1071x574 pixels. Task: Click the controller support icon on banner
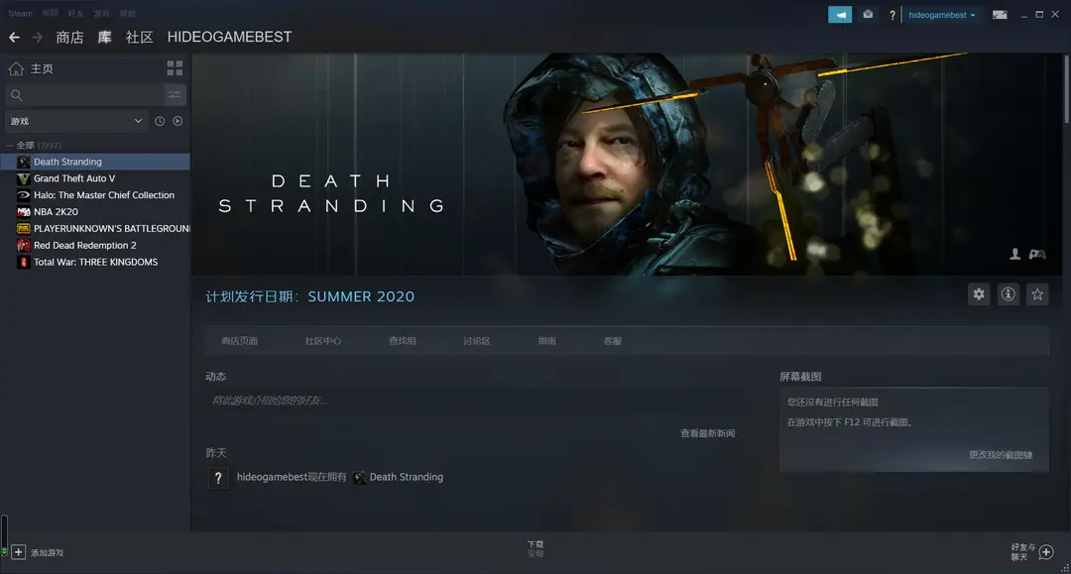coord(1037,254)
